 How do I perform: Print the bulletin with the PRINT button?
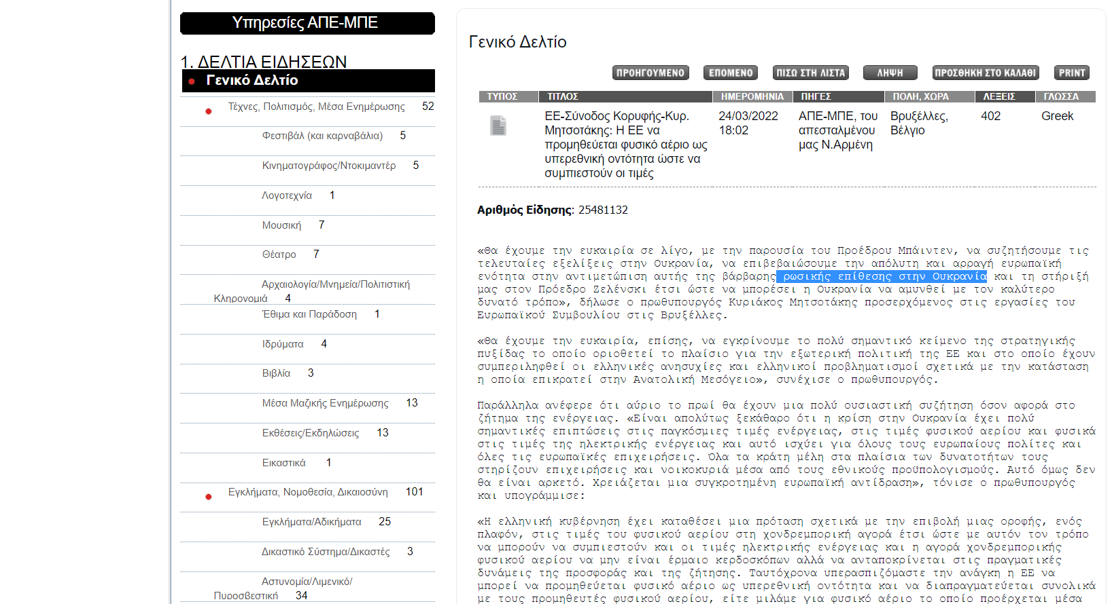pos(1072,73)
